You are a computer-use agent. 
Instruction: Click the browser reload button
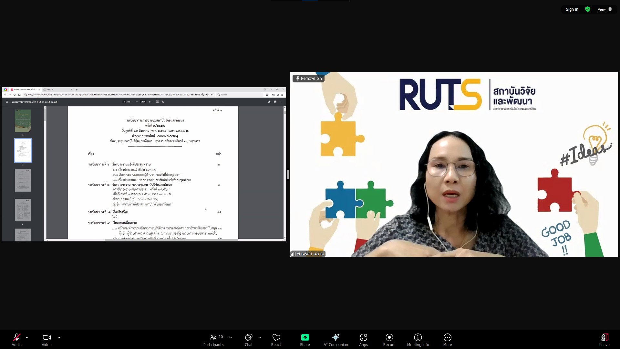click(x=15, y=95)
